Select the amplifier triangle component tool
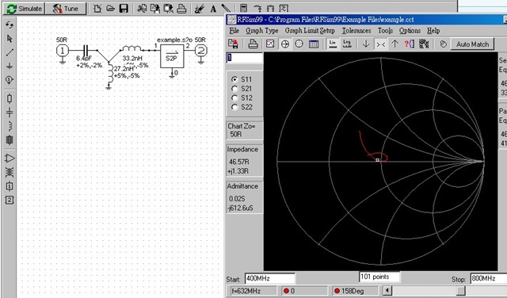The width and height of the screenshot is (507, 298). point(10,159)
